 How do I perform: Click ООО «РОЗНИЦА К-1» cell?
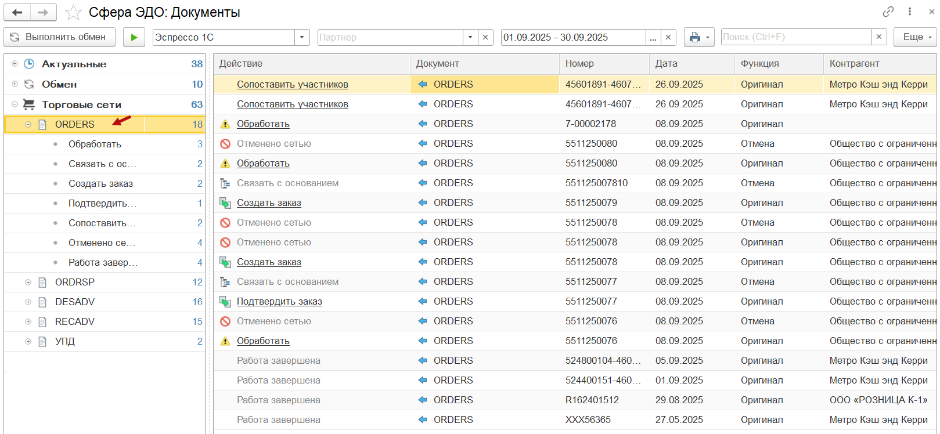point(880,400)
